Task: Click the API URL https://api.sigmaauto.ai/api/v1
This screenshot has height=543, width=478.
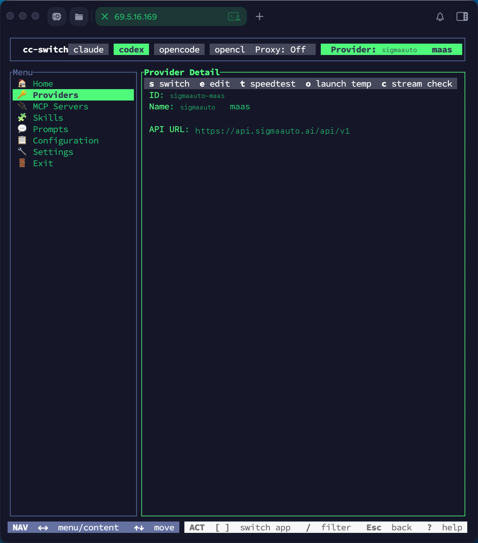Action: [272, 131]
